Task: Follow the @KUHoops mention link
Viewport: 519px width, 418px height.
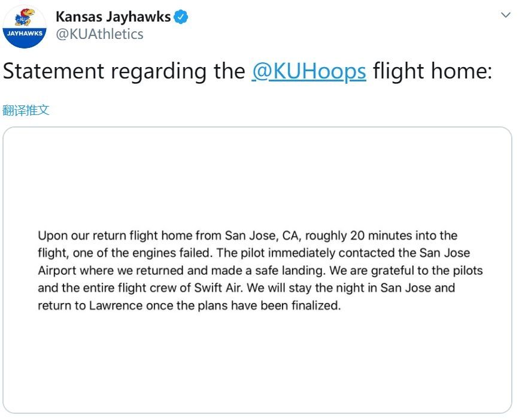Action: [x=309, y=71]
